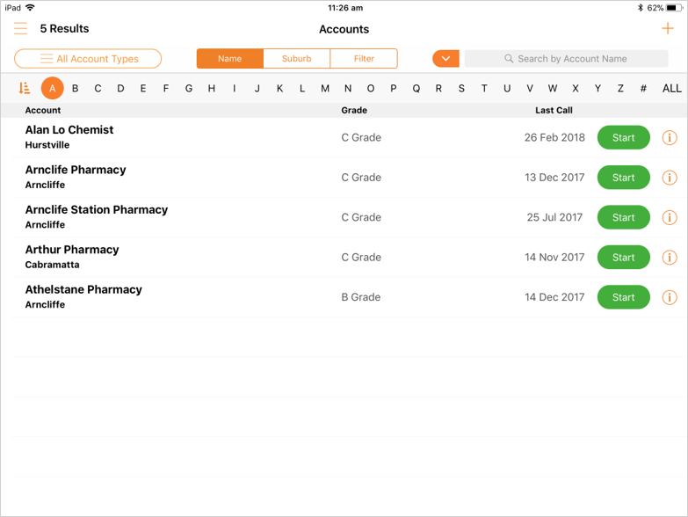Screen dimensions: 688x517
Task: Show ALL accounts in index
Action: click(672, 89)
